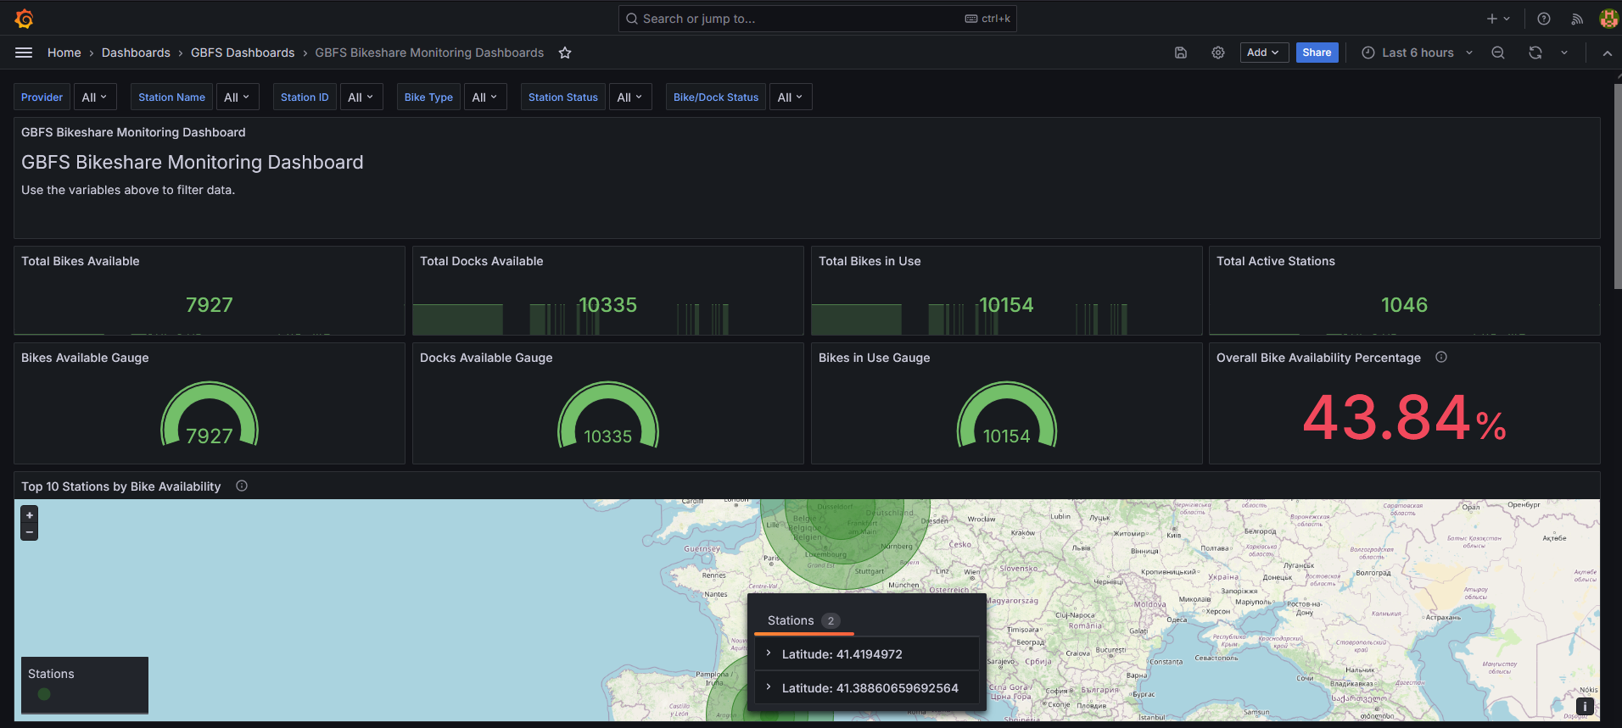1622x728 pixels.
Task: Open the news feed RSS icon
Action: coord(1577,19)
